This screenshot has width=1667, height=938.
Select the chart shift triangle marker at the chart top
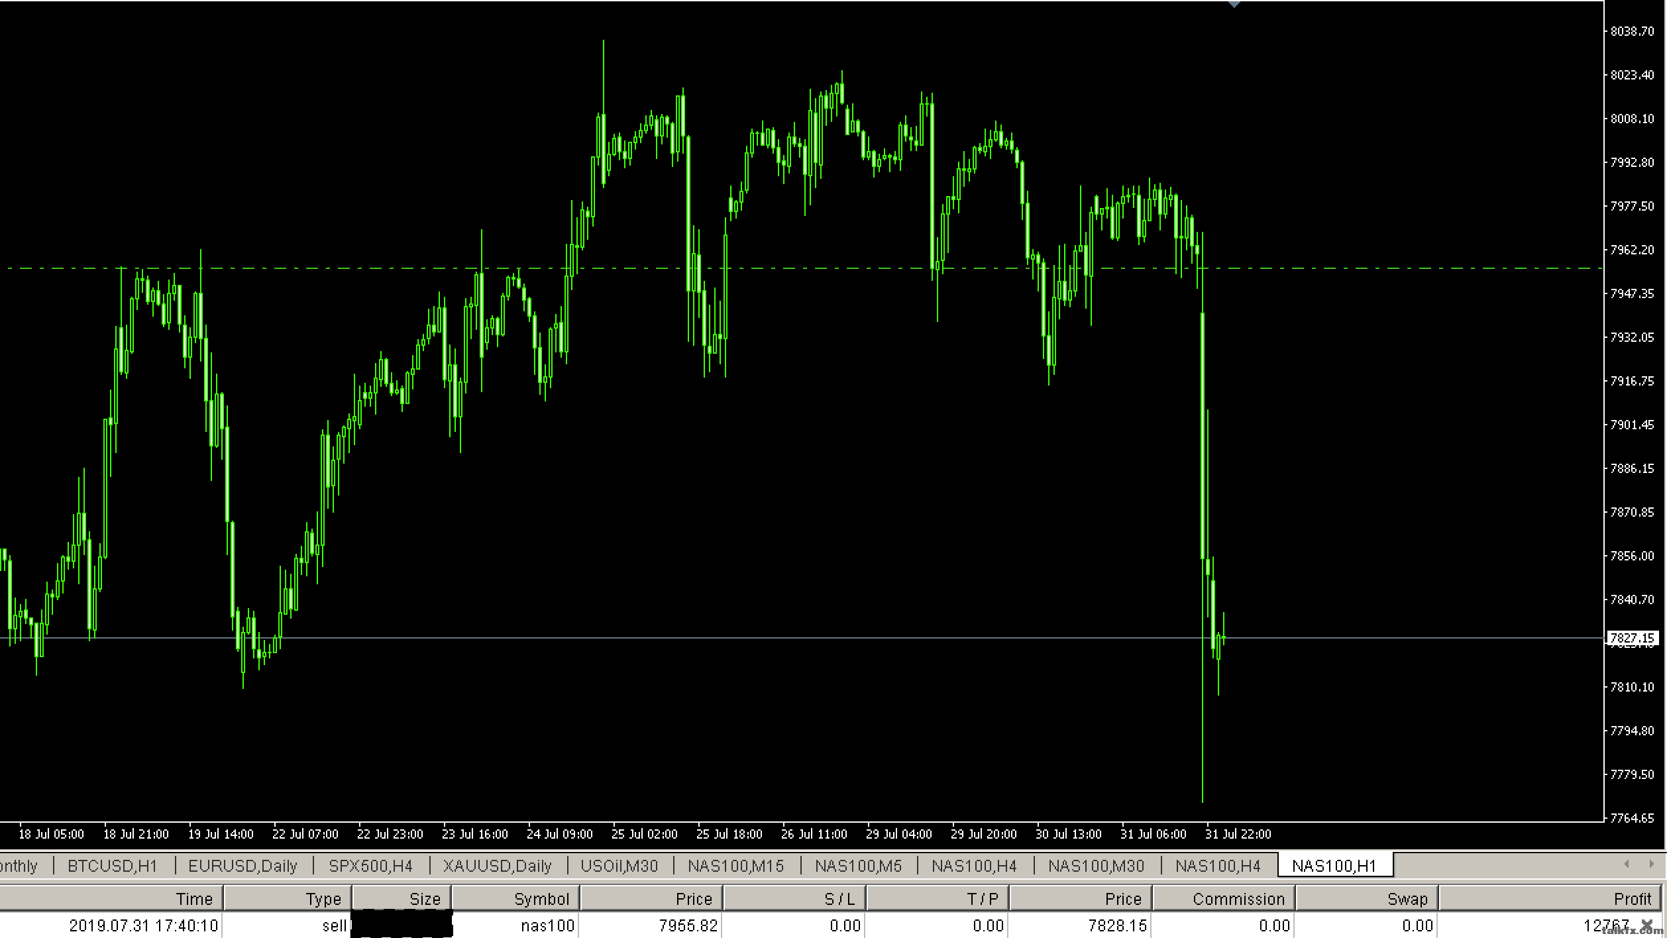(1234, 4)
